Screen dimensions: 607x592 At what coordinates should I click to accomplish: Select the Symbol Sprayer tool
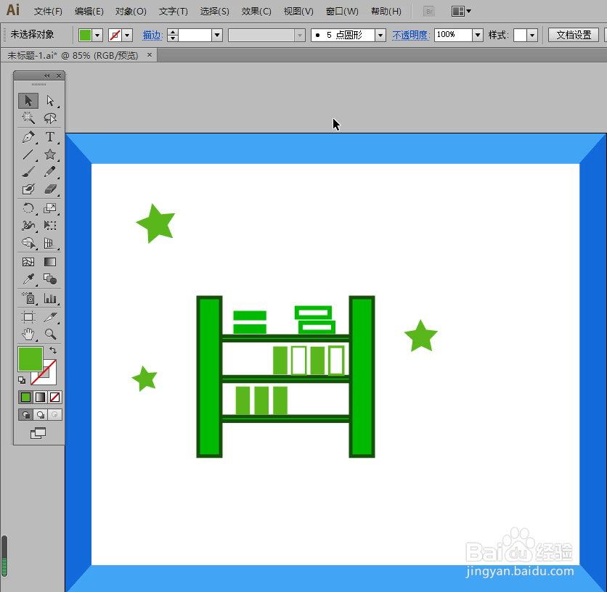pos(28,298)
